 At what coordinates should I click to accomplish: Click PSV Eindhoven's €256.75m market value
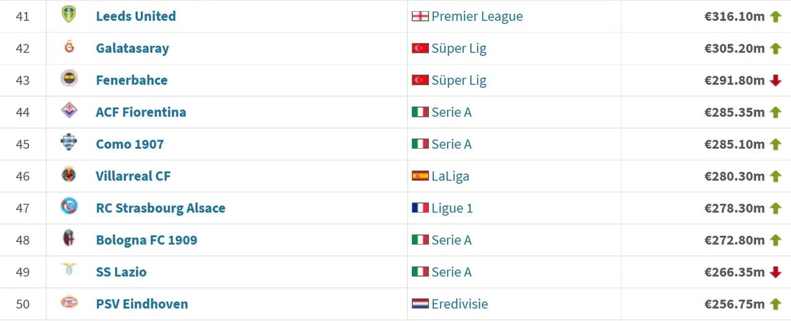coord(734,304)
